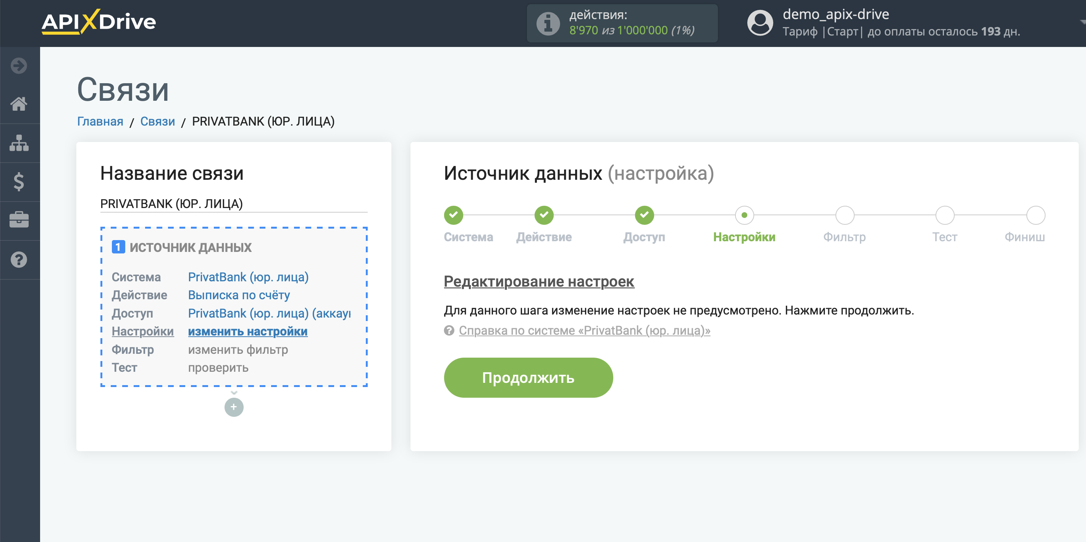This screenshot has width=1086, height=542.
Task: Go to 'Связи' breadcrumb link
Action: (158, 121)
